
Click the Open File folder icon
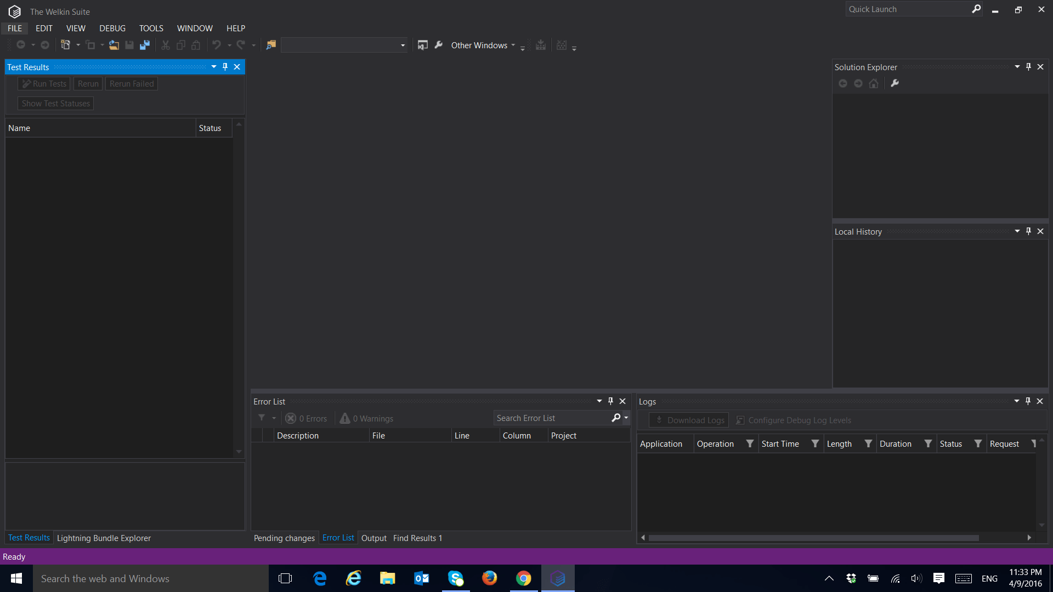pos(114,45)
